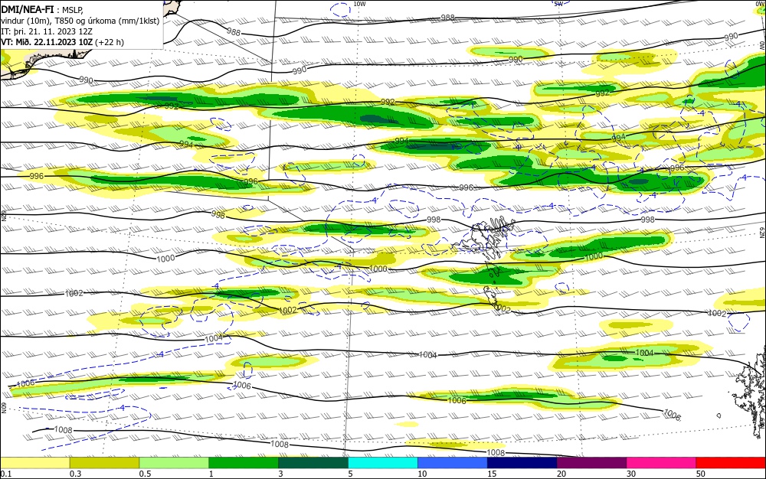
Task: Click the '5W' longitude label
Action: click(x=559, y=4)
